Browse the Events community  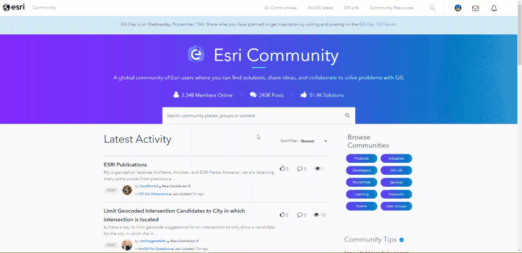point(362,206)
